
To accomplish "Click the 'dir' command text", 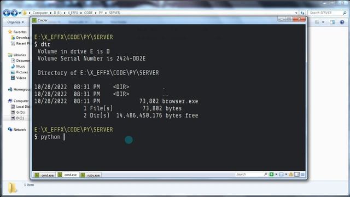I will point(45,44).
